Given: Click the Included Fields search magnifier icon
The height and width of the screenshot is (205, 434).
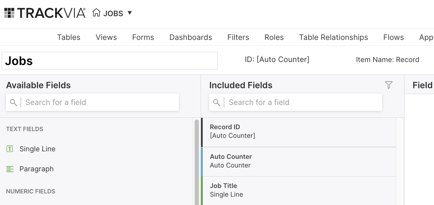Looking at the screenshot, I should click(x=216, y=102).
